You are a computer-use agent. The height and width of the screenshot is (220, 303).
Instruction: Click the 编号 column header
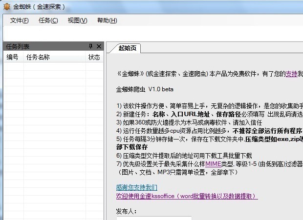pos(13,57)
